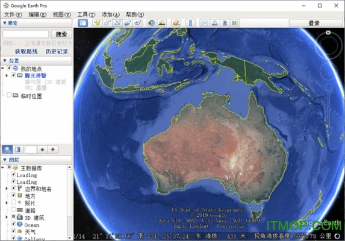
Task: Click the 历史记录 link
Action: 57,51
